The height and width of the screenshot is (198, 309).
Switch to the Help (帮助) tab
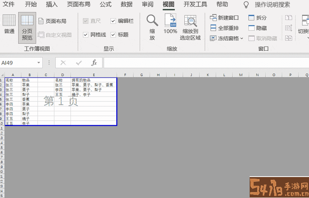coord(222,4)
